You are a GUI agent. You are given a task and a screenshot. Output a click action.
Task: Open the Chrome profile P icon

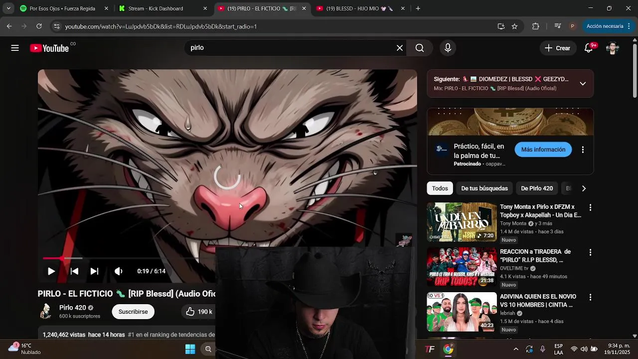(572, 26)
